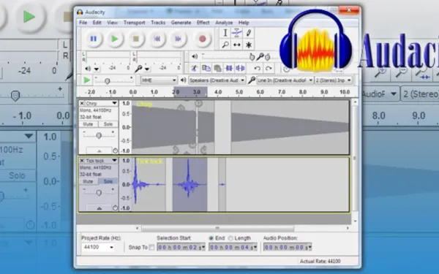Click the Undo arrow icon
Image resolution: width=439 pixels, height=274 pixels.
(x=258, y=68)
